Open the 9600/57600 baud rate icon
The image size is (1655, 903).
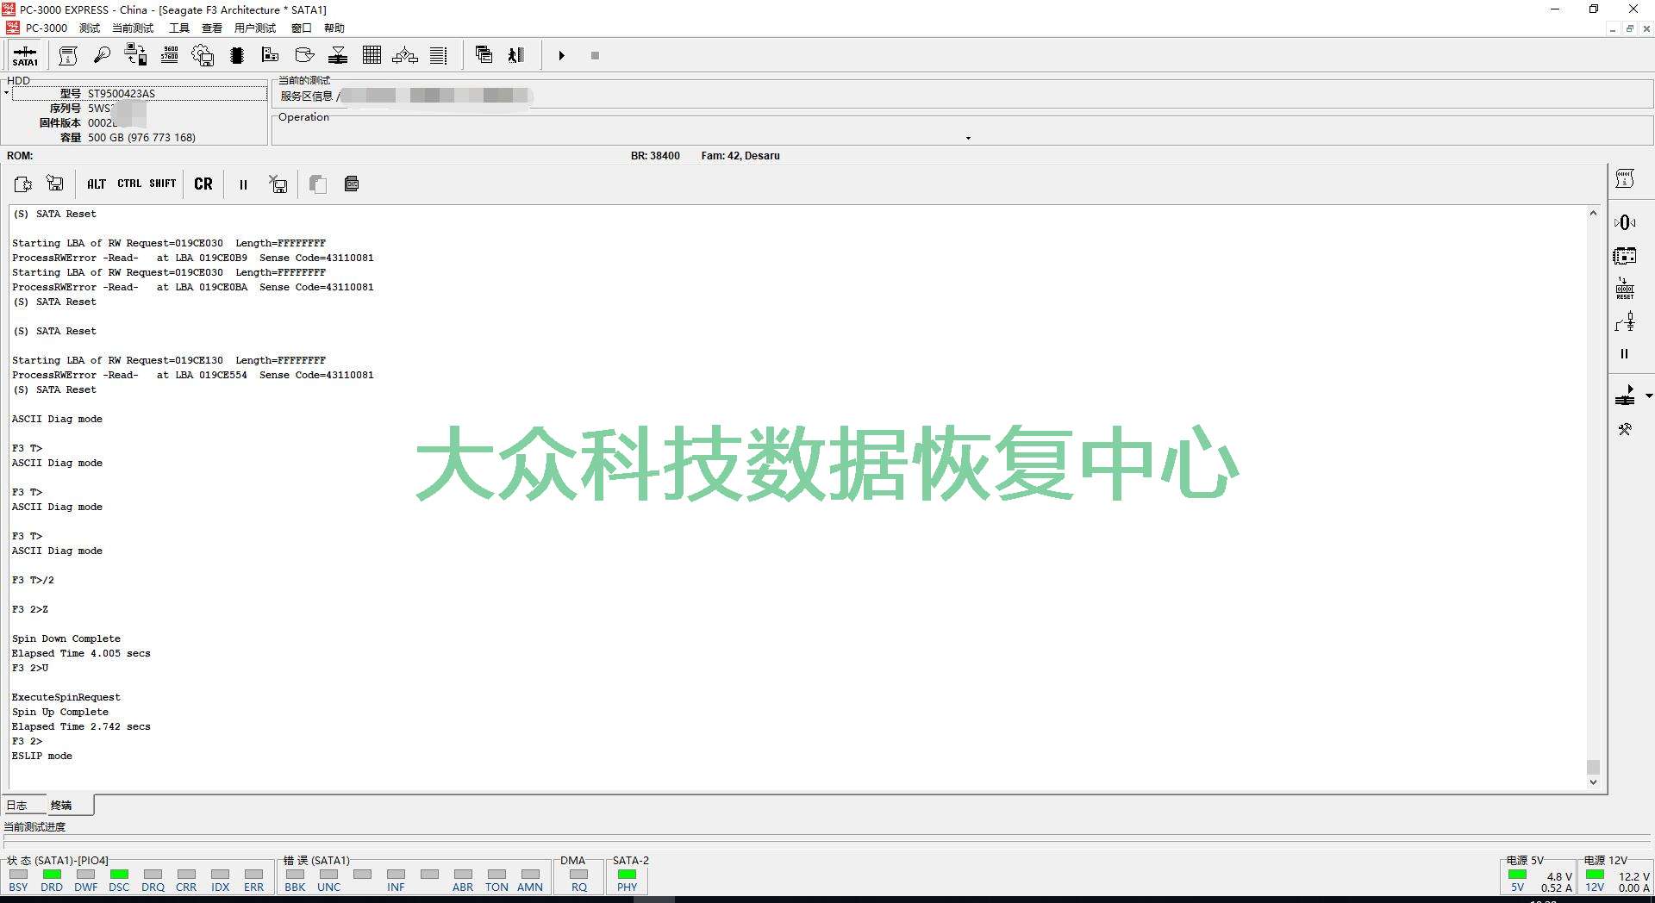tap(170, 56)
